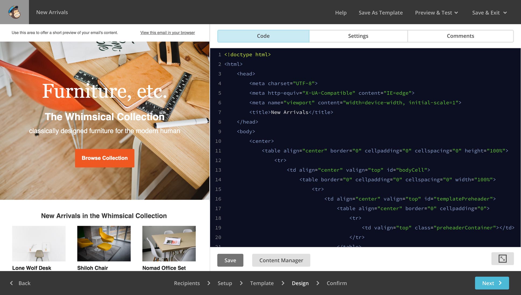Image resolution: width=521 pixels, height=295 pixels.
Task: Click The Whimsical Collection heading
Action: (x=104, y=117)
